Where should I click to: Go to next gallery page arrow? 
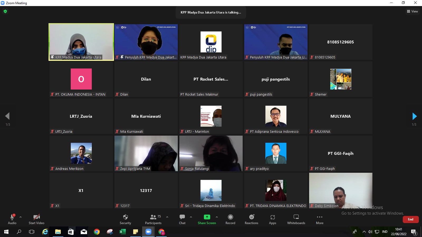coord(414,116)
